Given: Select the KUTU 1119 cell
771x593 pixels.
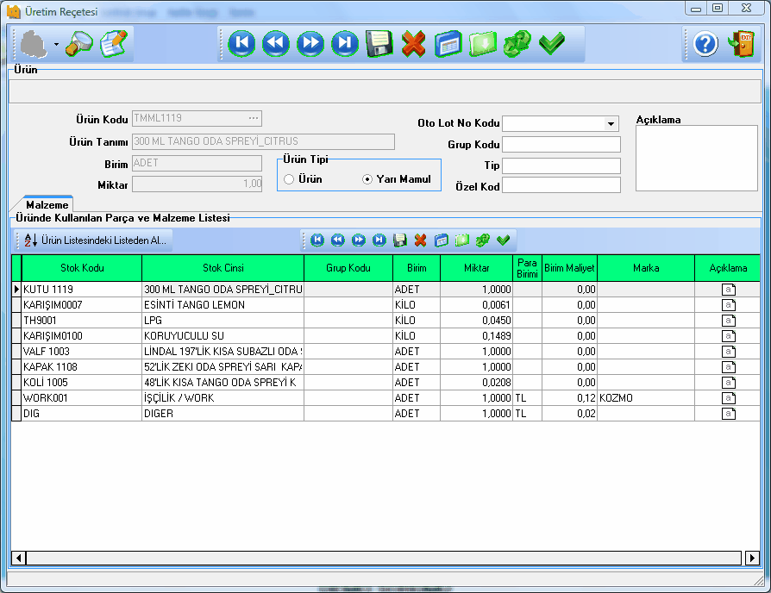Looking at the screenshot, I should click(82, 290).
